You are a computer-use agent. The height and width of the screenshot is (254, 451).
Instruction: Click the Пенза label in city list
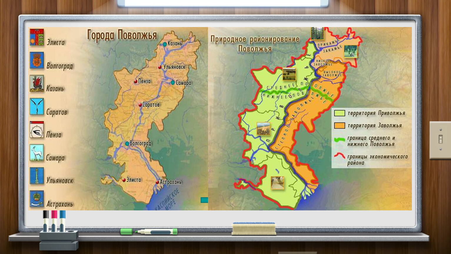tap(54, 135)
